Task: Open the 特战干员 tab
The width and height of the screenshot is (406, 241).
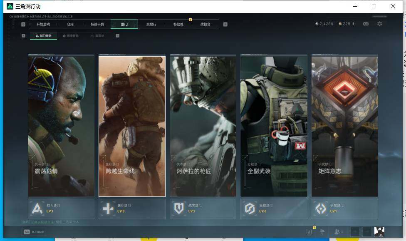Action: tap(97, 24)
